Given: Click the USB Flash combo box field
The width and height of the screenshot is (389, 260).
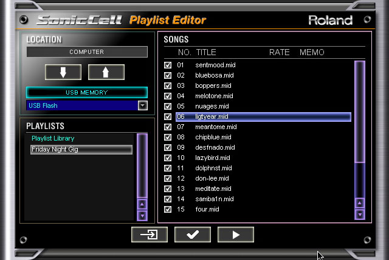Looking at the screenshot, I should pos(87,105).
